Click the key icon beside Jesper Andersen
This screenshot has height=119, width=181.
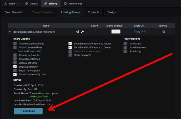pos(82,32)
